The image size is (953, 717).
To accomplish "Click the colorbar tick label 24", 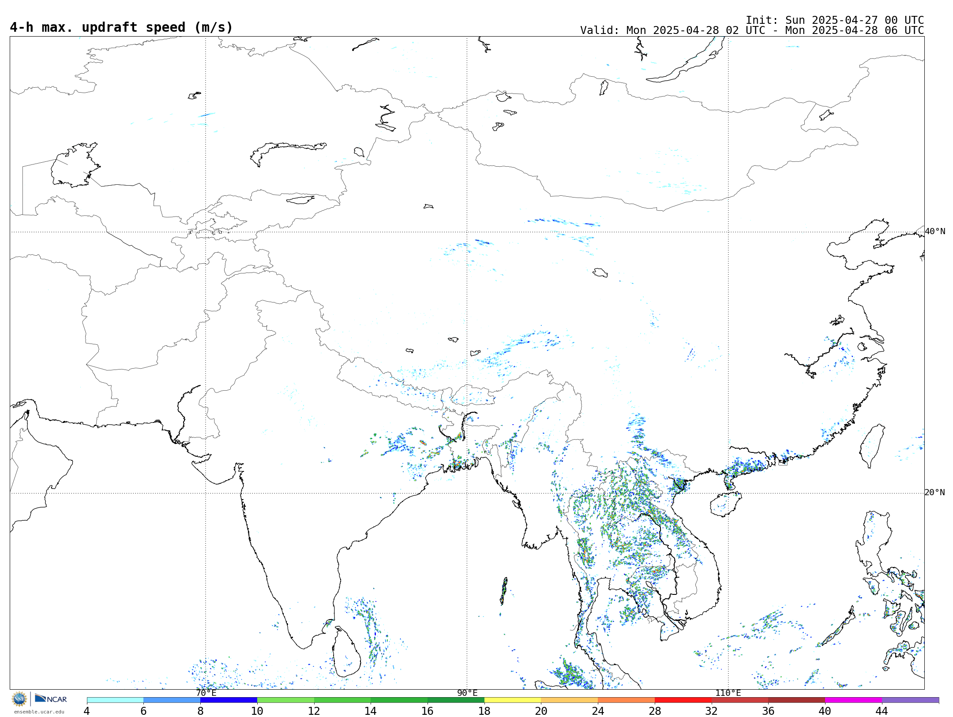I will point(598,711).
